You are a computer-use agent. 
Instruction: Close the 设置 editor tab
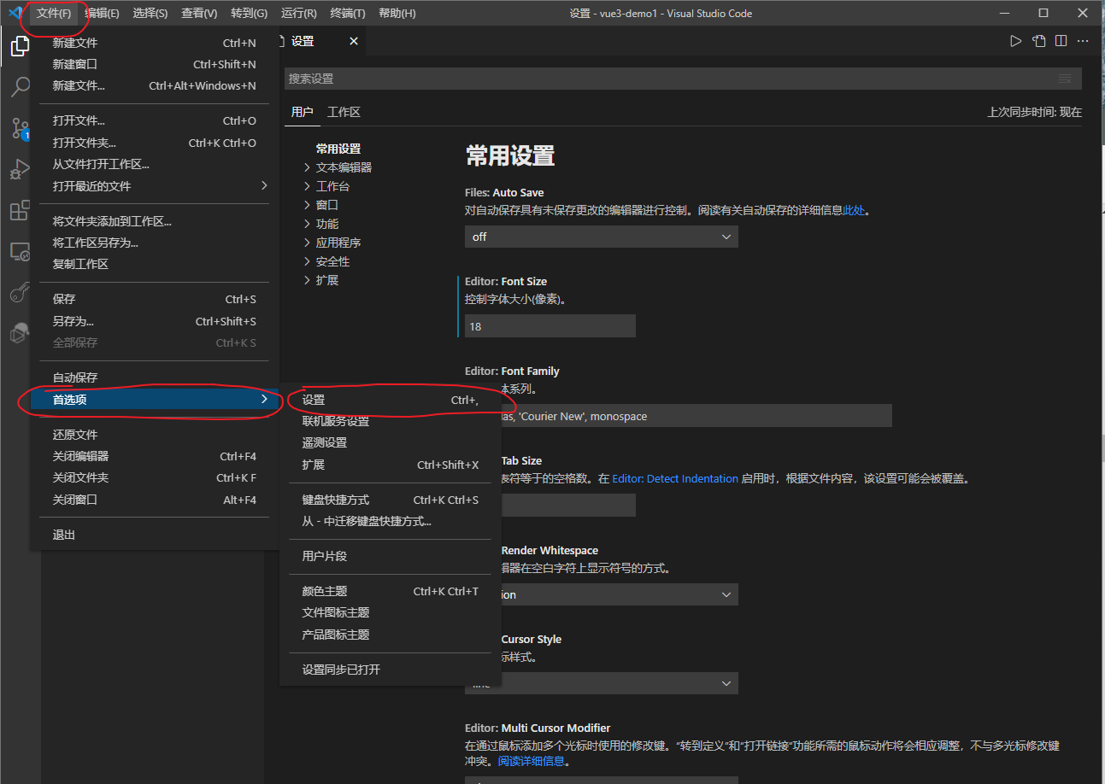[x=353, y=41]
